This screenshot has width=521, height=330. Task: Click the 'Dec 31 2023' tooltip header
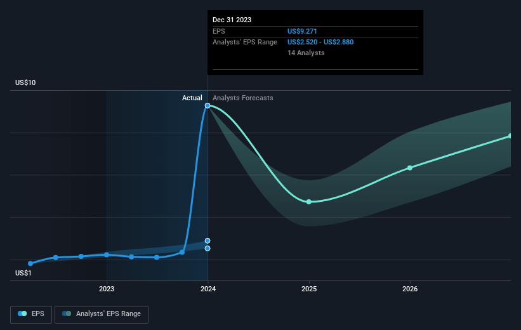click(232, 20)
